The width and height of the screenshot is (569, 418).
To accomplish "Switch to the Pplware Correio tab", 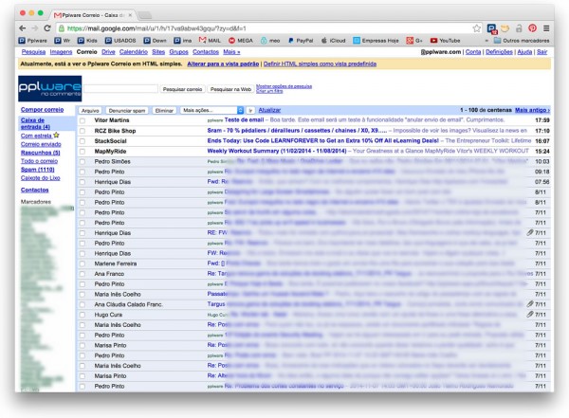I will tap(93, 15).
